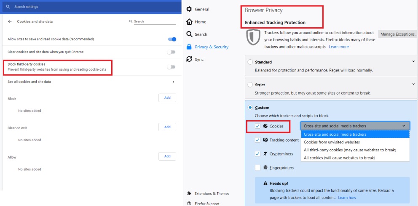
Task: Choose All cookies (will cause websites to break)
Action: [x=355, y=158]
